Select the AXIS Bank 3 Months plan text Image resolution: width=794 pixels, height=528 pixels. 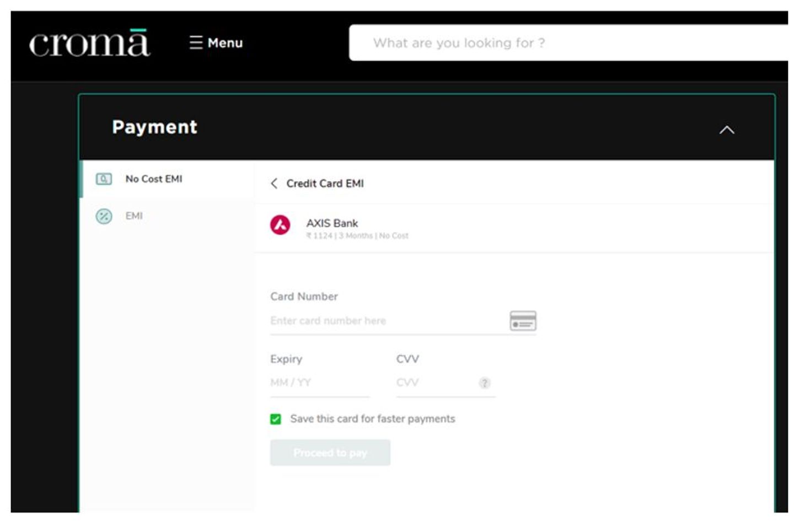tap(357, 236)
